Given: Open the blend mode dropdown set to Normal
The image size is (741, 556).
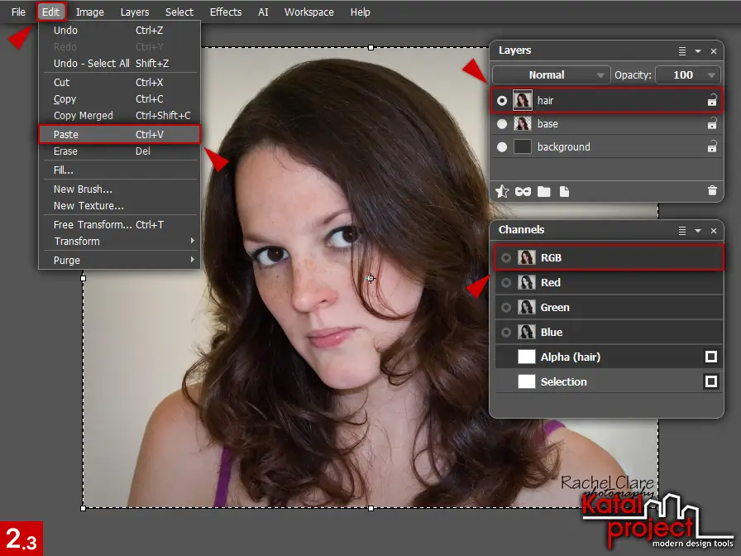Looking at the screenshot, I should (551, 74).
